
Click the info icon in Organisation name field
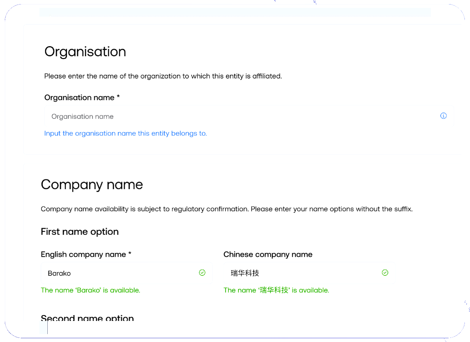pos(443,116)
